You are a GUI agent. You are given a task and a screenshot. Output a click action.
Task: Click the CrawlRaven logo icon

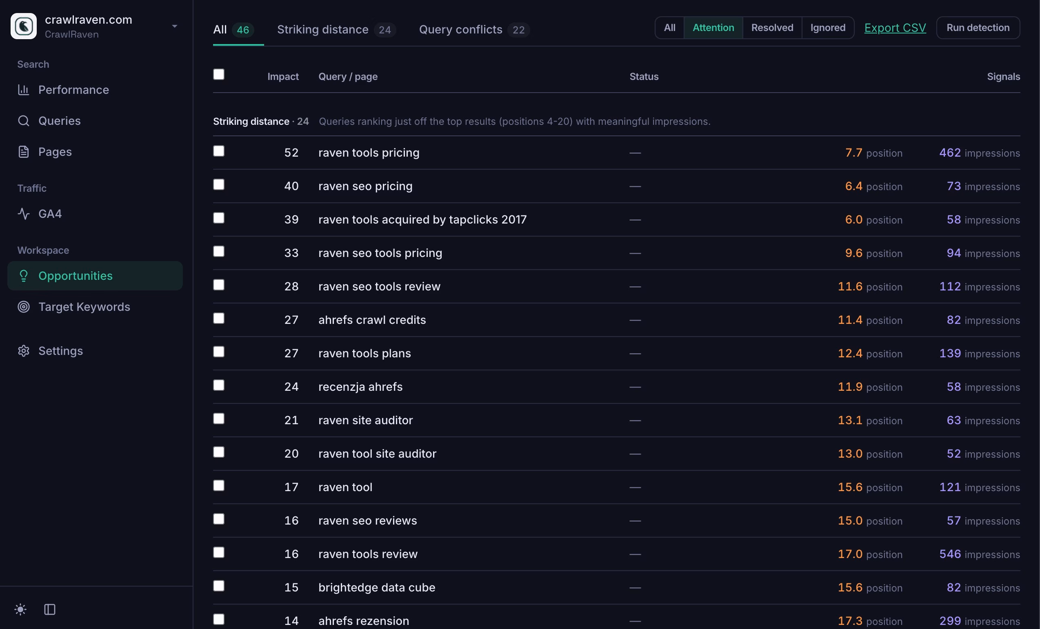click(x=24, y=26)
